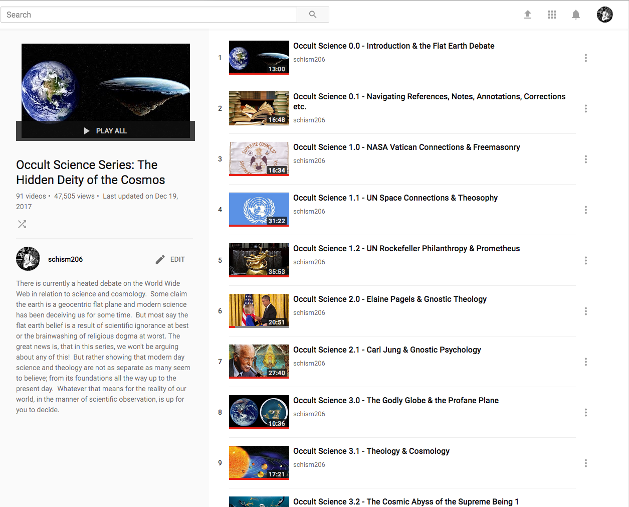Screen dimensions: 629x507
Task: Open Occult Science 3.0 Godly Globe title
Action: pyautogui.click(x=396, y=401)
